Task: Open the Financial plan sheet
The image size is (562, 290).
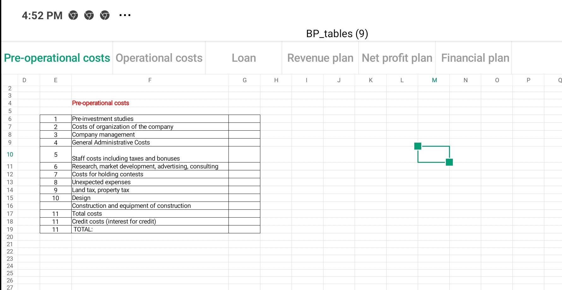Action: tap(474, 58)
